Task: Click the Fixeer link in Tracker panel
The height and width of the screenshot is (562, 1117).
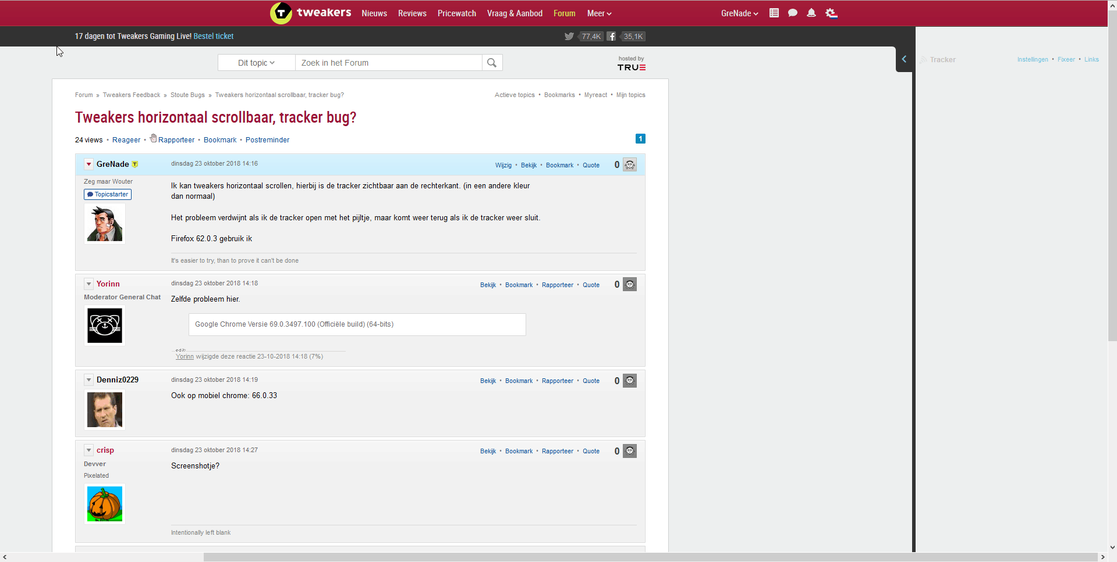Action: click(x=1066, y=59)
